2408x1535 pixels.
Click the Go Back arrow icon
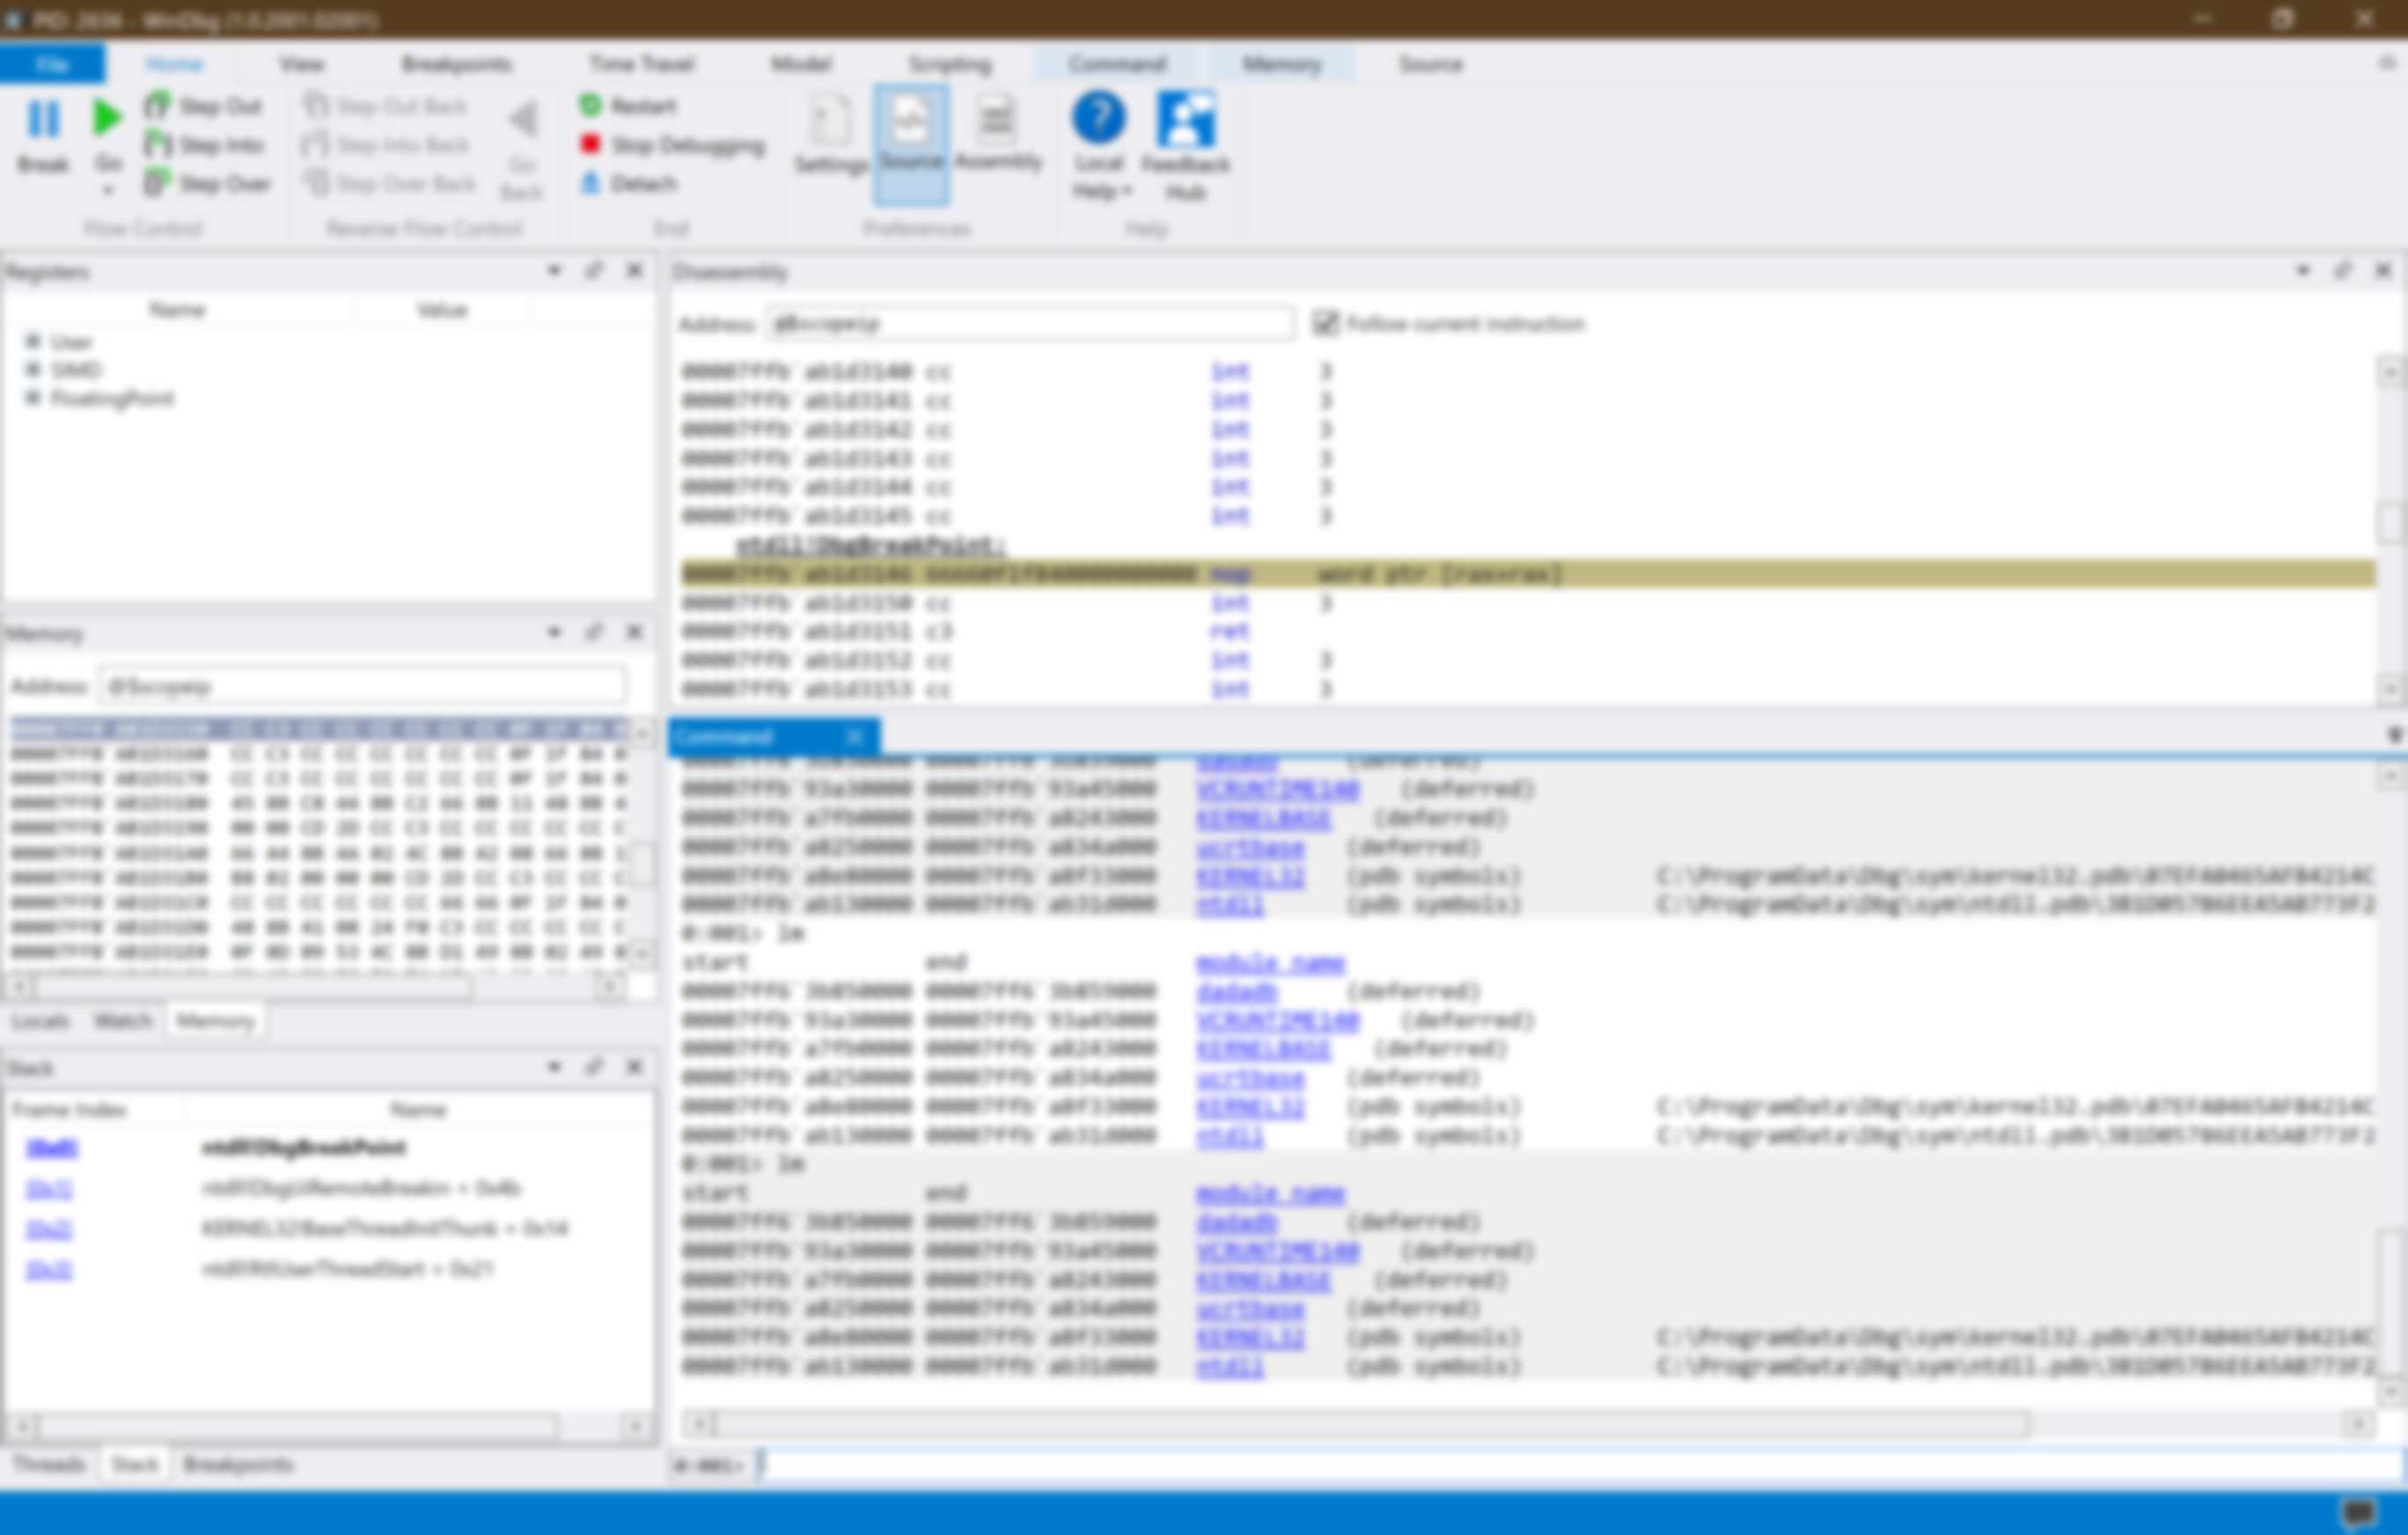pos(523,120)
